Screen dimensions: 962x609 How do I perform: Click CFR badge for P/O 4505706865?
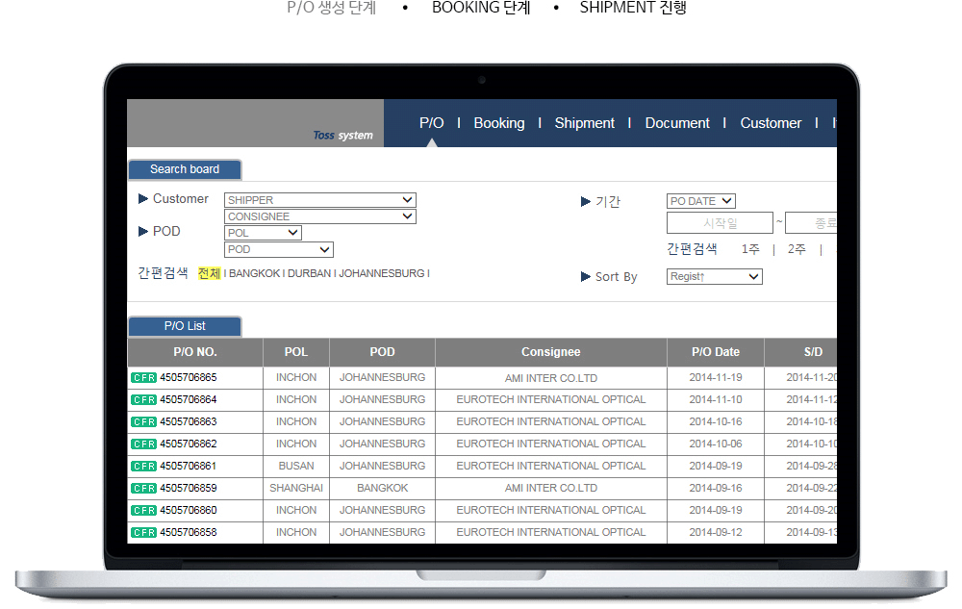tap(144, 378)
